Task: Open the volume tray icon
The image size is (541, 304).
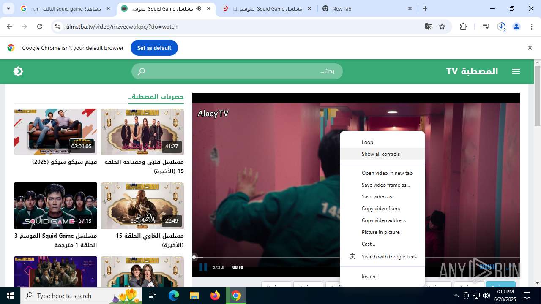Action: (x=486, y=296)
